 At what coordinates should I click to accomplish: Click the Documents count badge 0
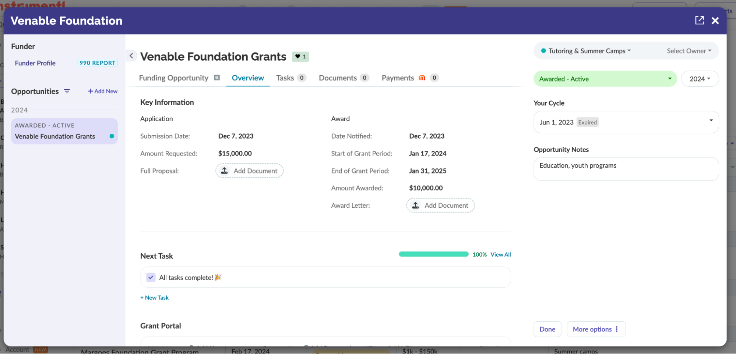(x=365, y=78)
